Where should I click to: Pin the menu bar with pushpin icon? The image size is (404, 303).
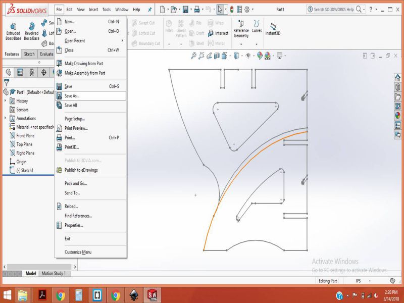click(x=149, y=10)
